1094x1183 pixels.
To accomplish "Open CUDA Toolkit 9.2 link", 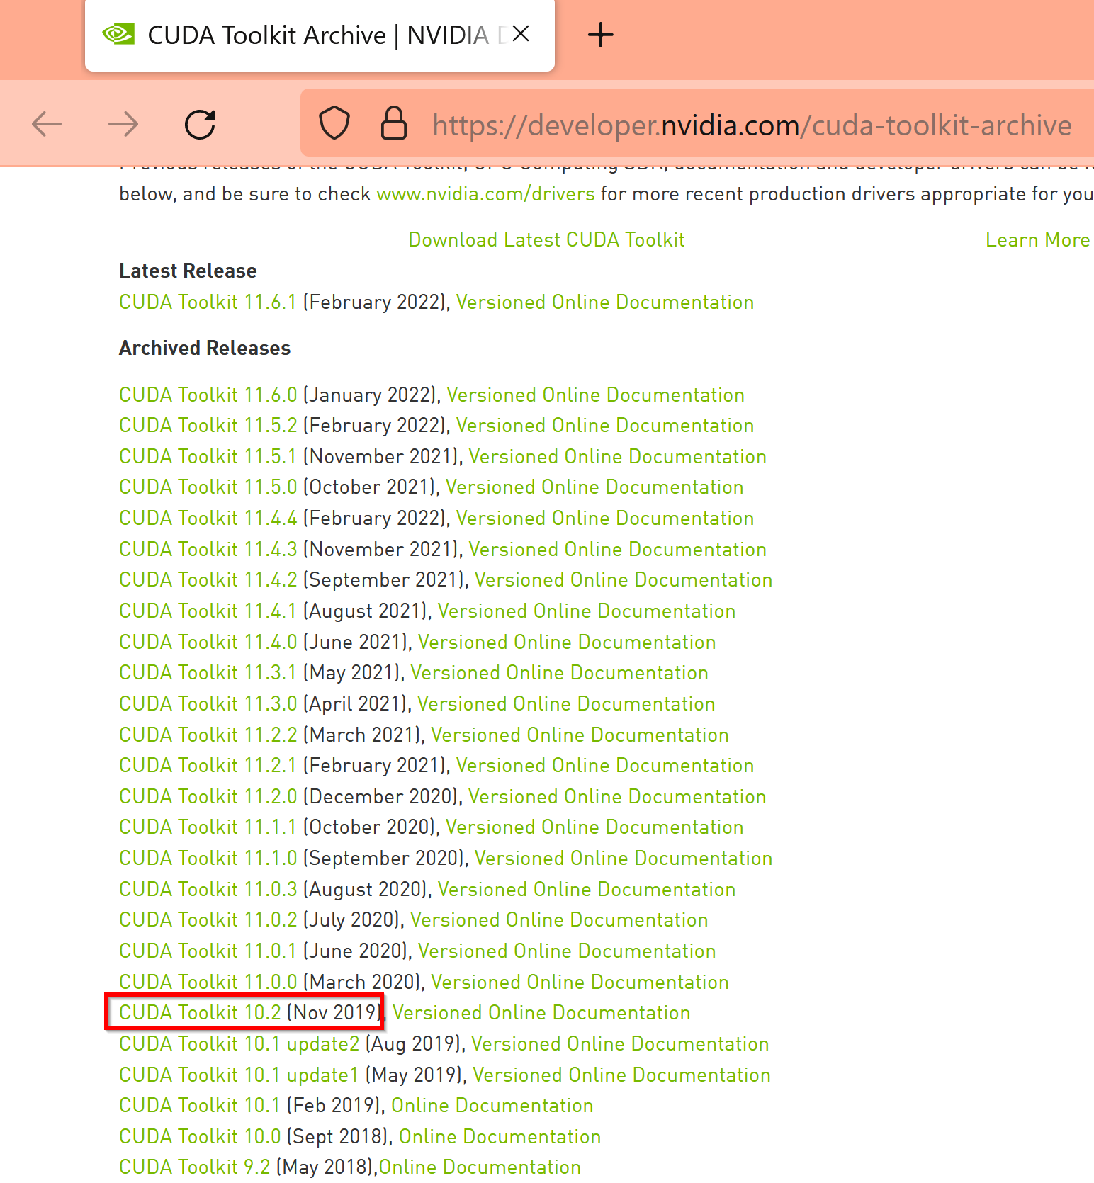I will [x=195, y=1167].
